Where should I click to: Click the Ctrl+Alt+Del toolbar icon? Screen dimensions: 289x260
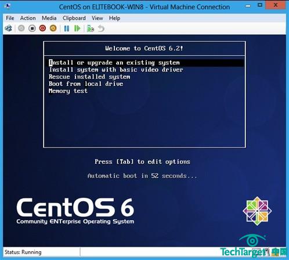(9, 28)
